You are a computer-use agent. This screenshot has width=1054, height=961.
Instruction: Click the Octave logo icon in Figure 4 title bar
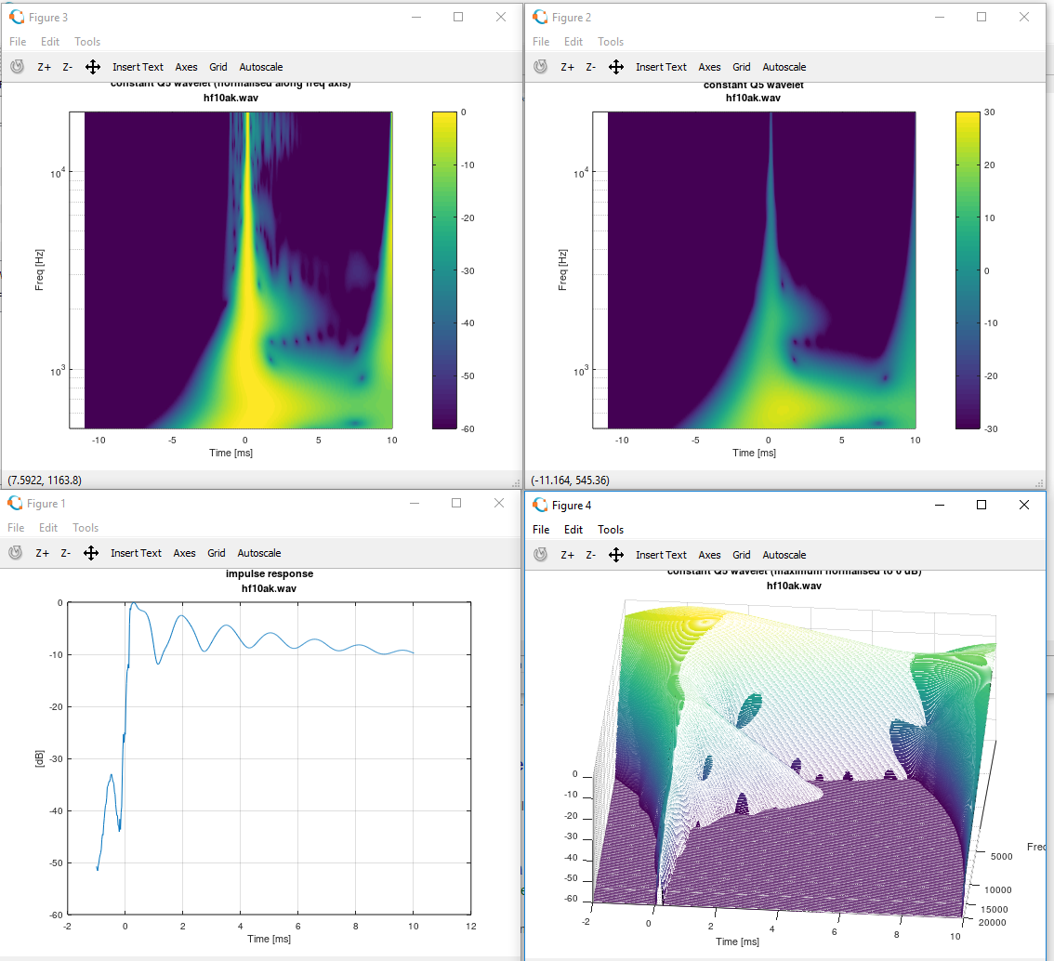point(540,505)
